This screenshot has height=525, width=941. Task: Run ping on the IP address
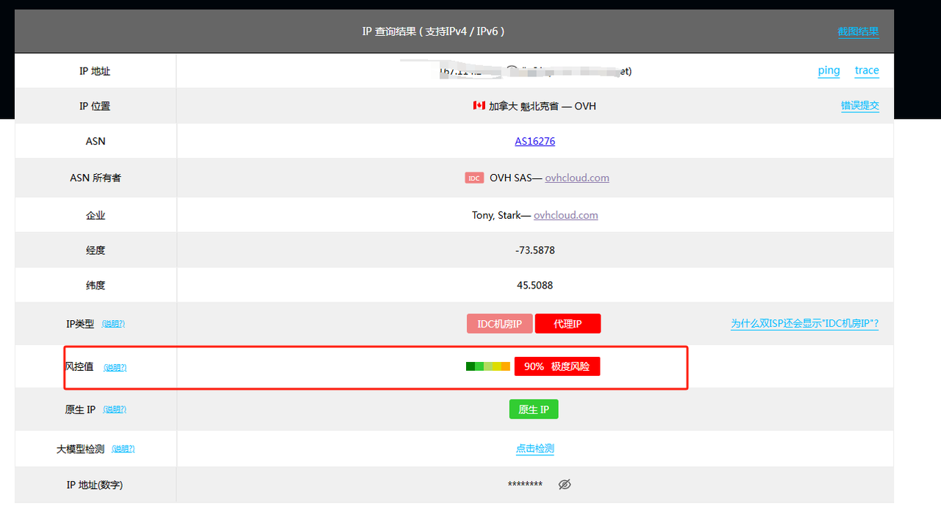coord(829,70)
